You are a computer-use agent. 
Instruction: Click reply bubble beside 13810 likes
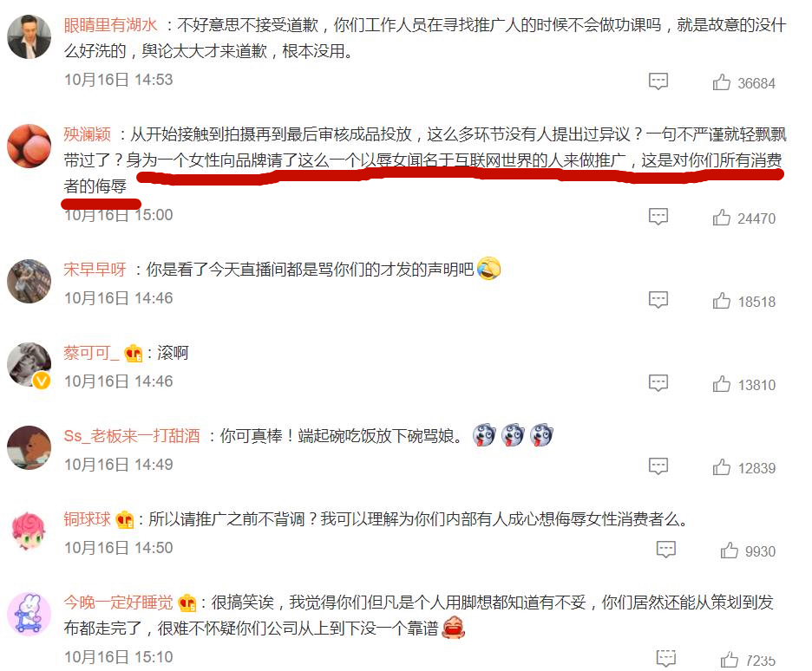[x=658, y=383]
